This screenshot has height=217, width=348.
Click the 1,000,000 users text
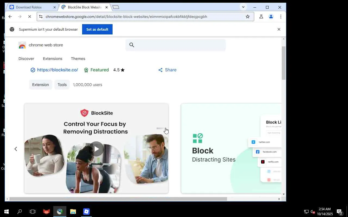coord(88,85)
